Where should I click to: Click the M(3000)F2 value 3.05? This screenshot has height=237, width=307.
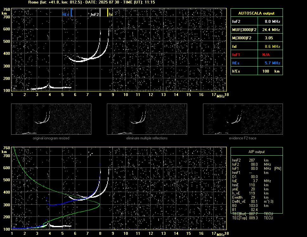click(269, 38)
